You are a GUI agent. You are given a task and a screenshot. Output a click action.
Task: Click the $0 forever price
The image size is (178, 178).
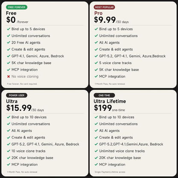11,20
